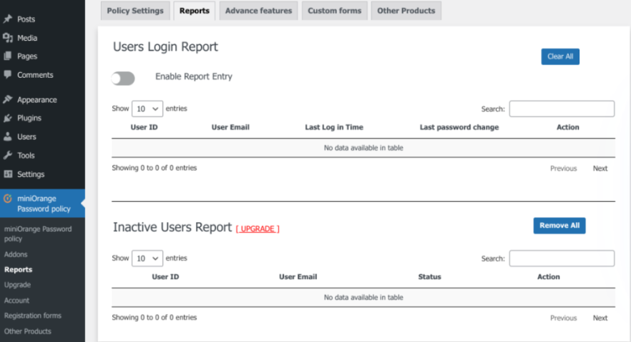Click the Tools wrench icon
The image size is (631, 342).
pyautogui.click(x=8, y=156)
